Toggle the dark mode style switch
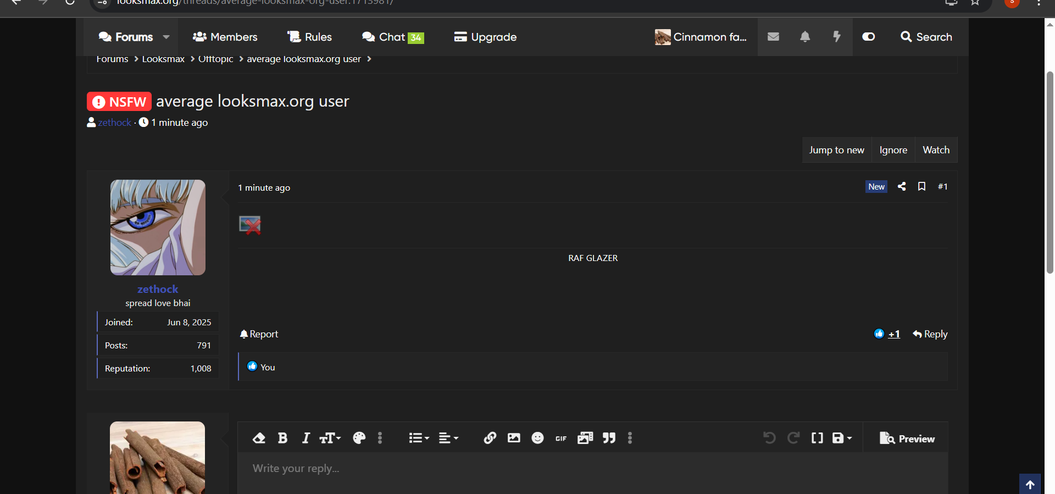Image resolution: width=1055 pixels, height=494 pixels. coord(869,37)
